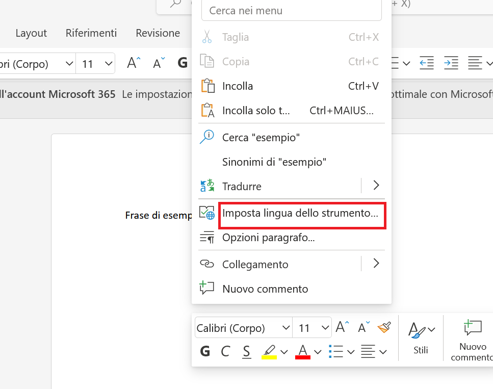This screenshot has height=389, width=493.
Task: Click the Tradurre translate icon
Action: coord(207,186)
